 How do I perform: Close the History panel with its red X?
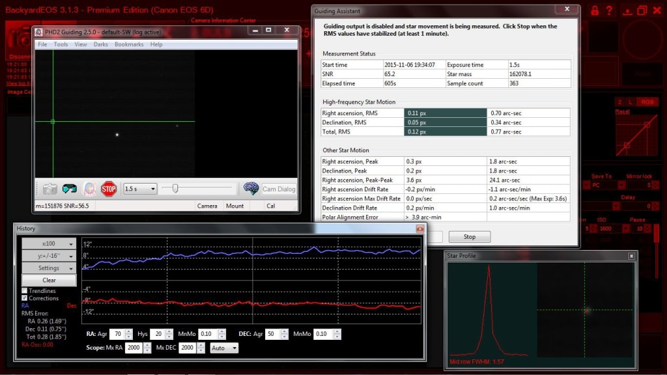(x=420, y=229)
